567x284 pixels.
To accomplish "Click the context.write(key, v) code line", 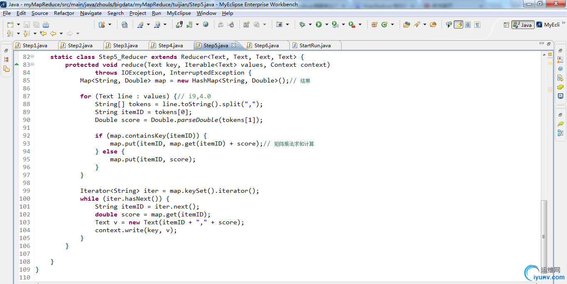I will click(x=136, y=230).
